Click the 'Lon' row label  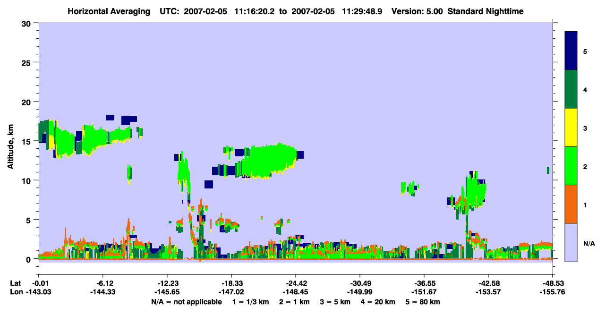(16, 292)
